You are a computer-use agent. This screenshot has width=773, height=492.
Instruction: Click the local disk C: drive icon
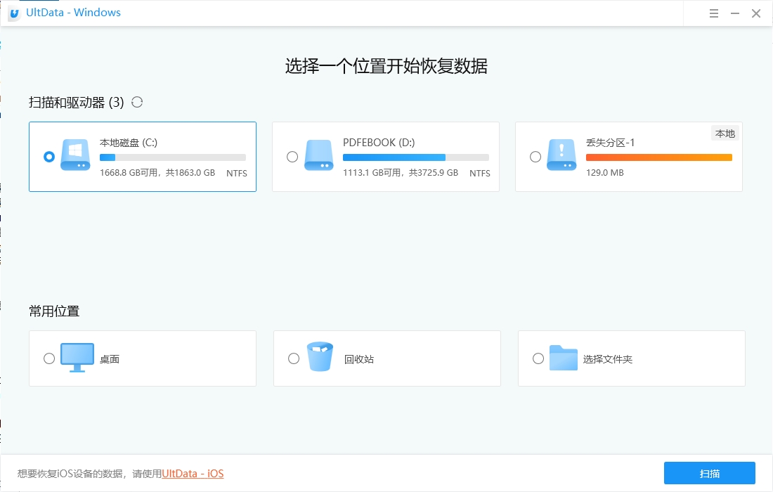point(75,155)
